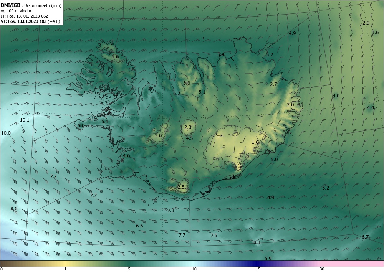
Task: Click the 7.3 value south of Iceland
Action: (171, 210)
